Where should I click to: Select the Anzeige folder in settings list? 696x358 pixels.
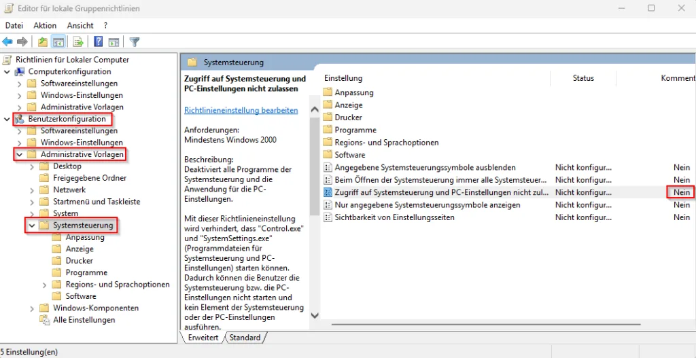pyautogui.click(x=349, y=105)
